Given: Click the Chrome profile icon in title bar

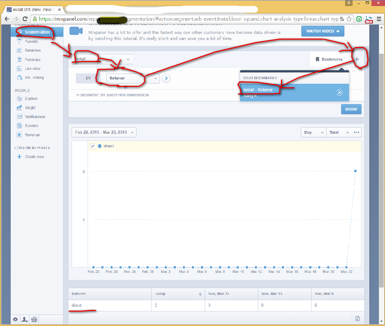Looking at the screenshot, I should [349, 3].
